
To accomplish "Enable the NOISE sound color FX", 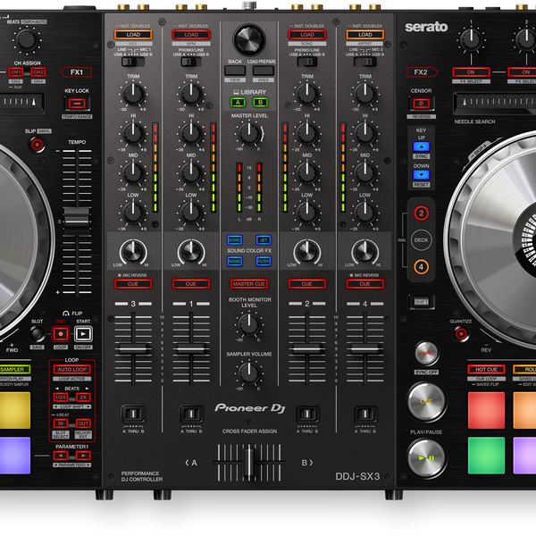I will [235, 262].
